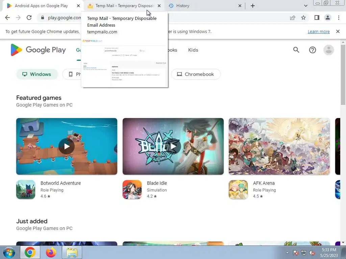This screenshot has height=259, width=346.
Task: Open Windows Explorer from the taskbar
Action: [72, 252]
